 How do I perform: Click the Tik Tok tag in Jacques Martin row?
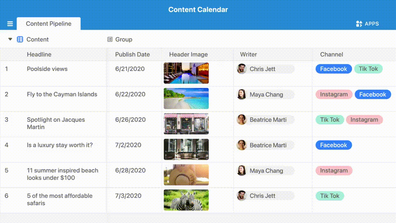[x=330, y=120]
